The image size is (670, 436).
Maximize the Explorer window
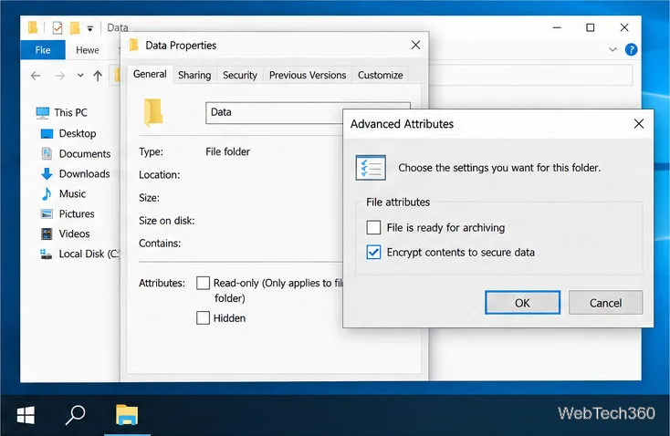[590, 27]
